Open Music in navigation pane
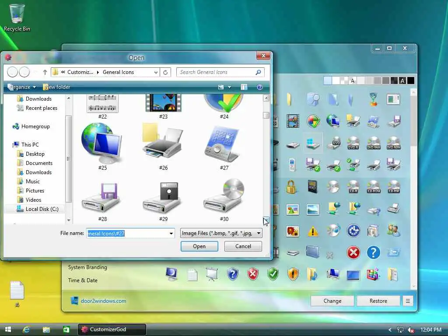448x336 pixels. [28, 182]
